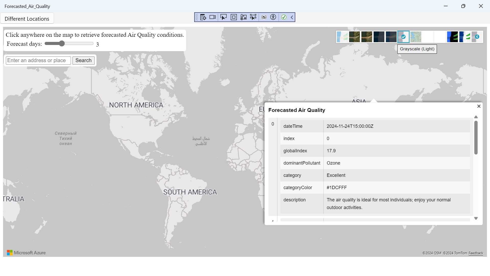Switch to Different Locations tab
Screen dimensions: 490x276
click(x=27, y=19)
